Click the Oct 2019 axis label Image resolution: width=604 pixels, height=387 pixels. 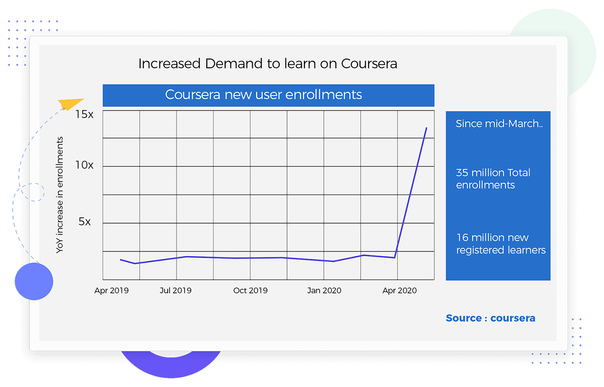(x=250, y=290)
